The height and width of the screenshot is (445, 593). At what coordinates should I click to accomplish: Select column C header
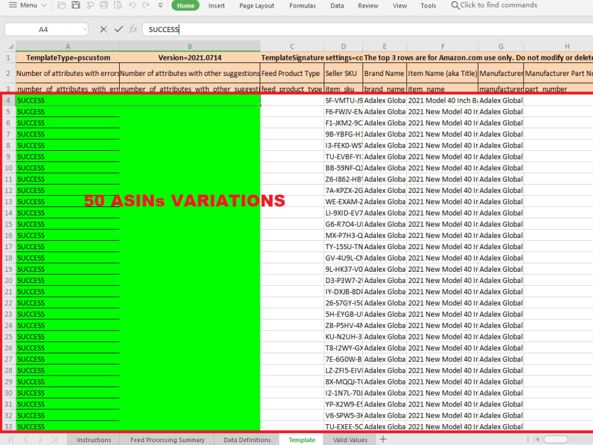(x=292, y=46)
